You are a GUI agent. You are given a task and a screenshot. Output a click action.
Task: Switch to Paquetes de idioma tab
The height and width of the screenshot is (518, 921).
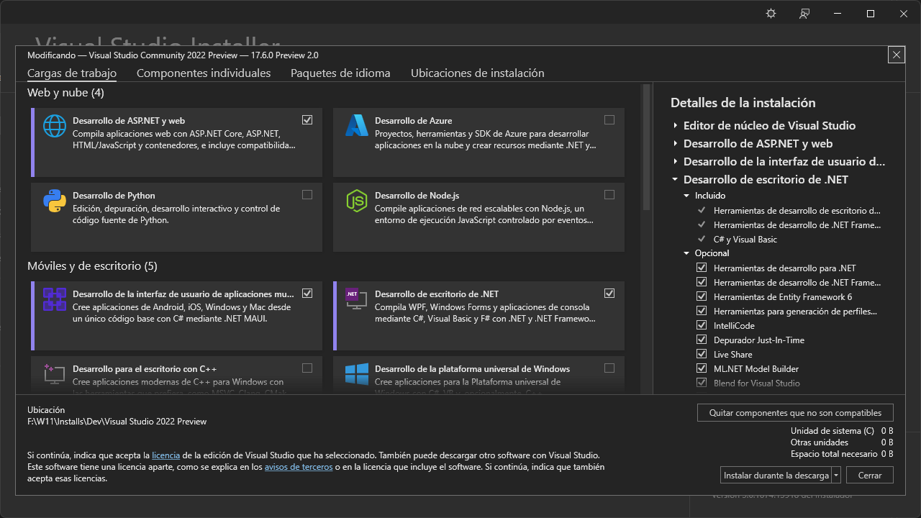pos(340,73)
